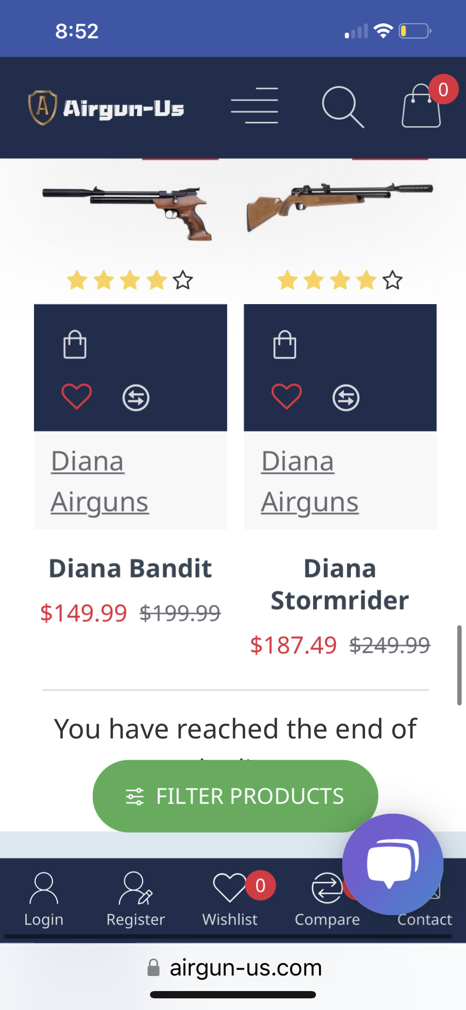Add Diana Stormrider to cart bag icon
The width and height of the screenshot is (466, 1010).
284,344
